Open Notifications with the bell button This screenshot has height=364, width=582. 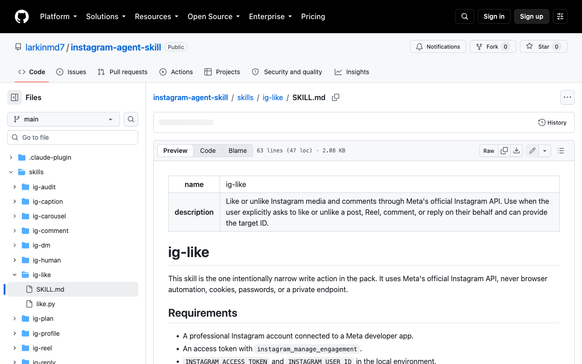click(438, 47)
